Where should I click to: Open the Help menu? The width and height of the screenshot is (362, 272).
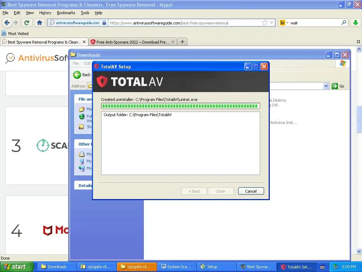98,13
